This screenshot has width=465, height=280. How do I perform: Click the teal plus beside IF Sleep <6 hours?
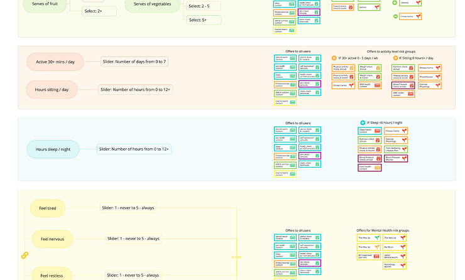pyautogui.click(x=363, y=123)
